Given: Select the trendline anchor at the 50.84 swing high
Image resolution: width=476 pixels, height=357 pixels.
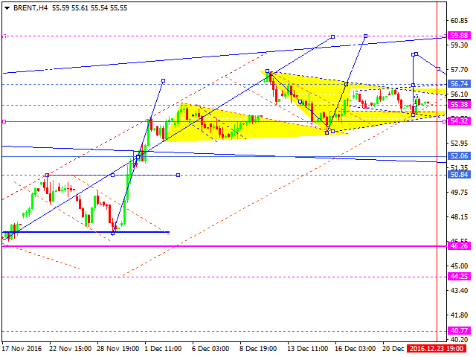Looking at the screenshot, I should click(x=47, y=176).
